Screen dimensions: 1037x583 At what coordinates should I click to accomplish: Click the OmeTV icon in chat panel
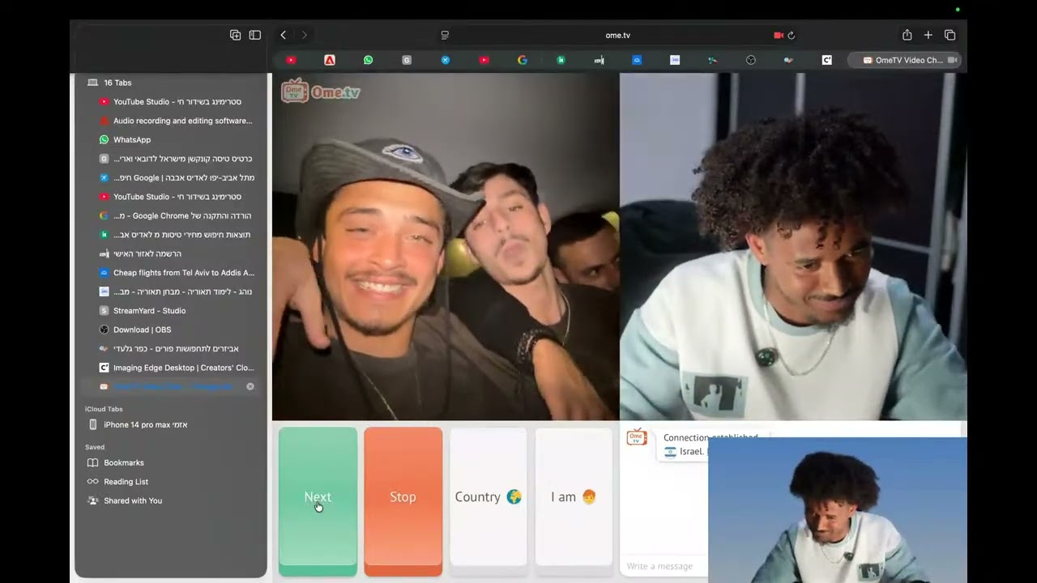click(x=637, y=437)
